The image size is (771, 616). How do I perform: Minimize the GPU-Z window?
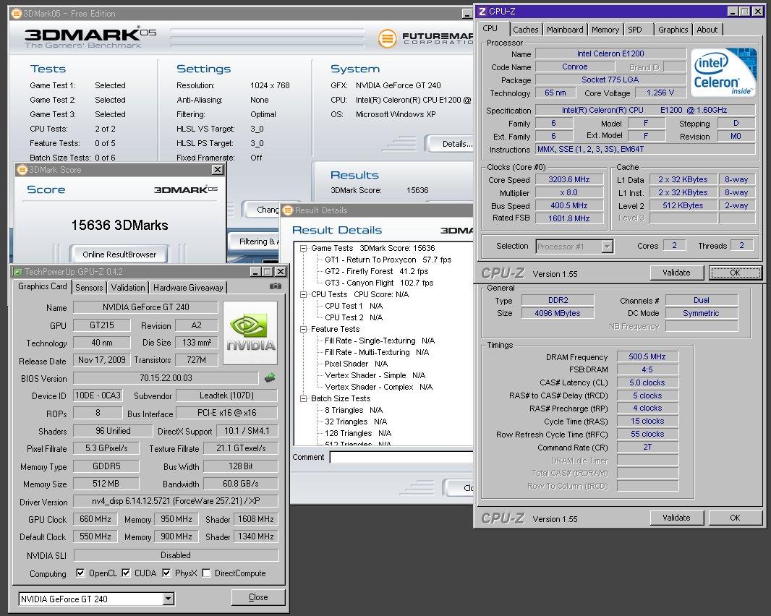[256, 271]
